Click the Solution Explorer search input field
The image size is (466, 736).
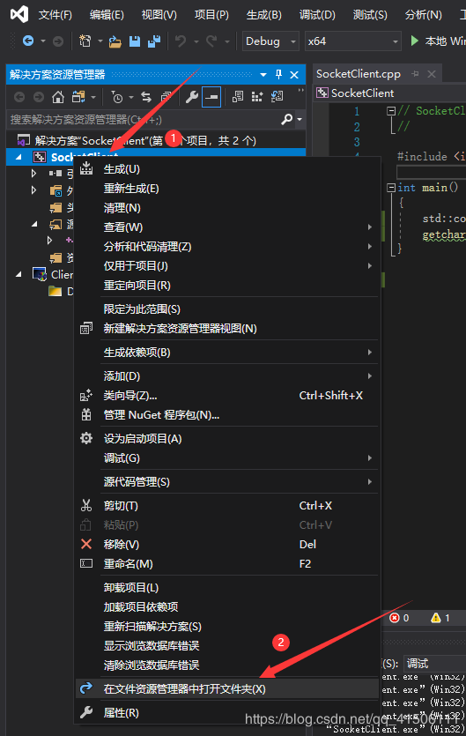(x=144, y=120)
